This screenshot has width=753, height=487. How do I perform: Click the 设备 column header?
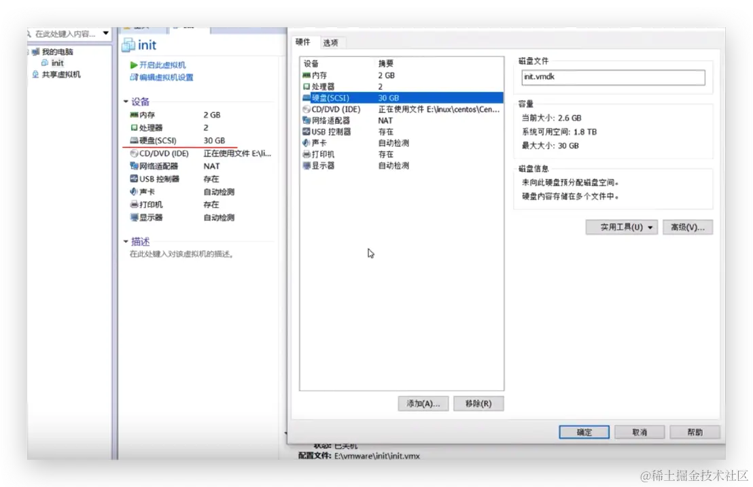[311, 63]
